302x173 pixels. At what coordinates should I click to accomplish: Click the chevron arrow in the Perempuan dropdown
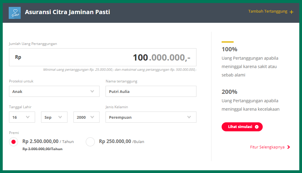(x=189, y=117)
